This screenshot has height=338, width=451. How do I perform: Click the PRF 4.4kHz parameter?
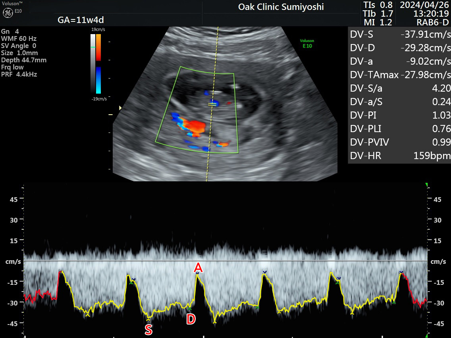click(19, 74)
